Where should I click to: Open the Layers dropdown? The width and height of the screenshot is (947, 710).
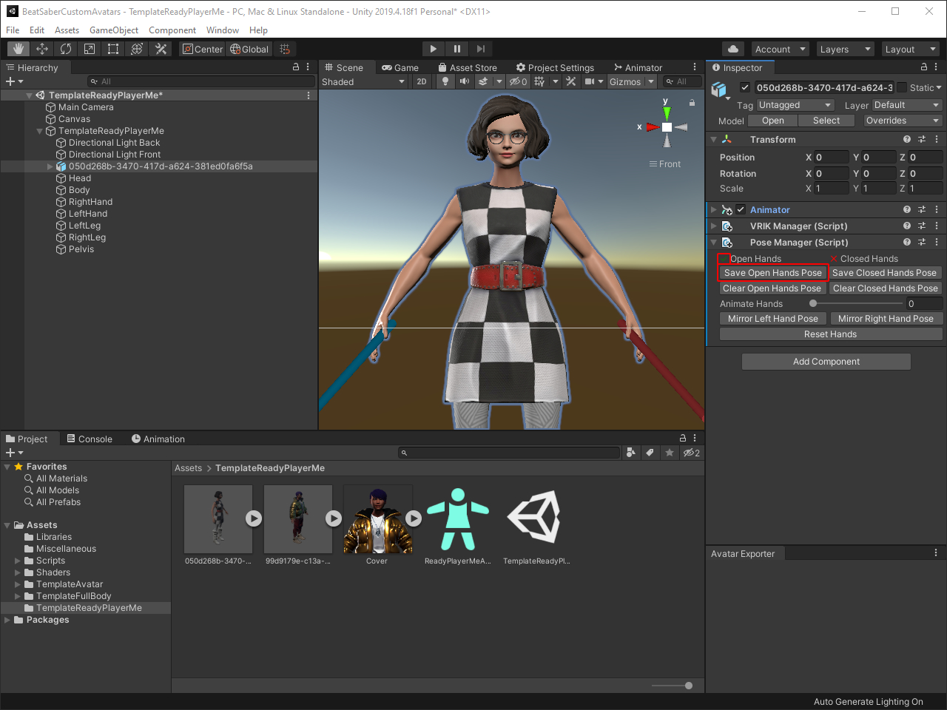click(x=845, y=49)
